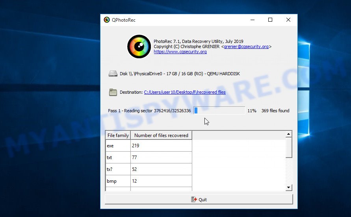Image resolution: width=351 pixels, height=217 pixels.
Task: Select the tx? file family cell
Action: coord(118,169)
